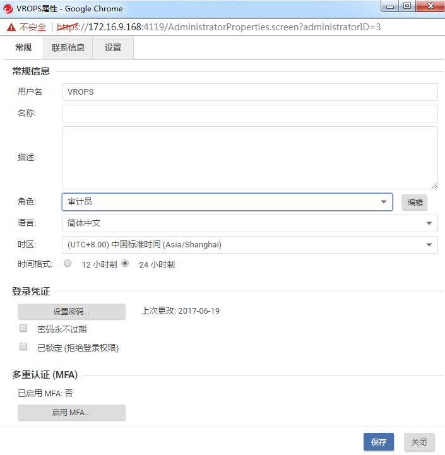This screenshot has height=455, width=445.
Task: Select the 常规 tab
Action: pos(23,48)
